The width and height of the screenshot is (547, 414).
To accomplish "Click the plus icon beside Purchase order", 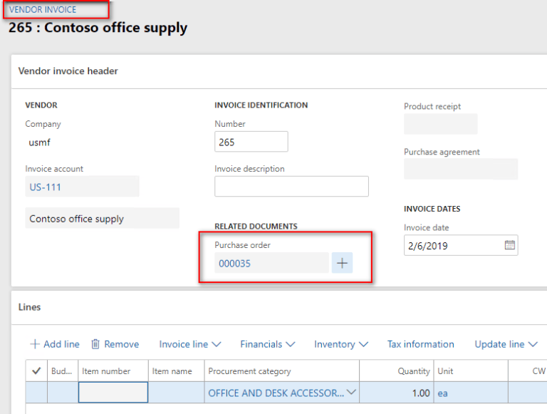I will pos(342,263).
